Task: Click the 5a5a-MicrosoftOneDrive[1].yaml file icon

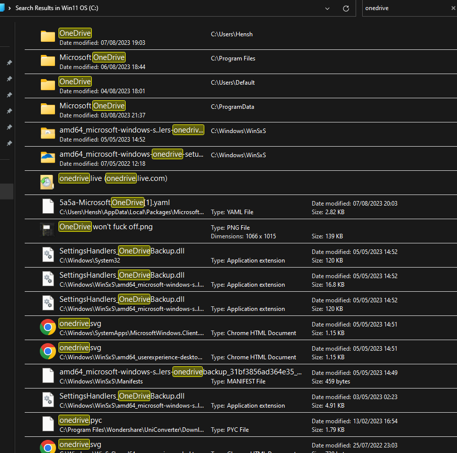Action: [x=48, y=207]
